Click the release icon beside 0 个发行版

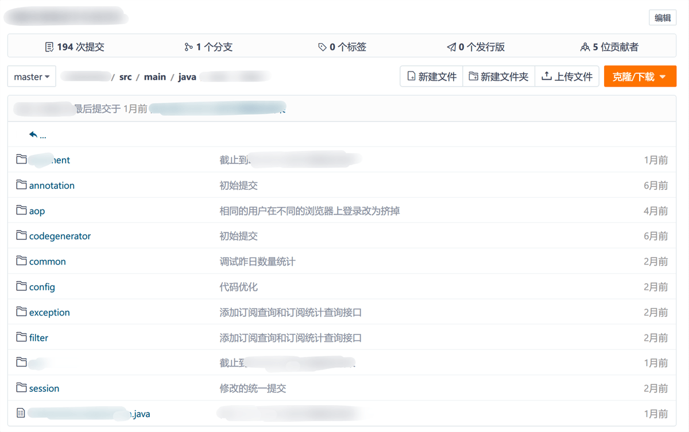click(x=451, y=46)
